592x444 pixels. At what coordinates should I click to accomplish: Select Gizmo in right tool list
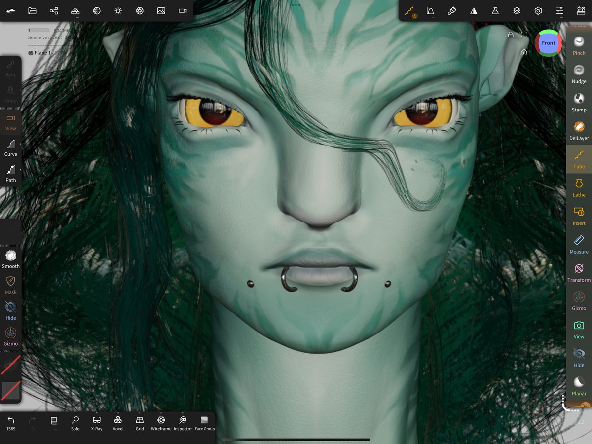(579, 301)
